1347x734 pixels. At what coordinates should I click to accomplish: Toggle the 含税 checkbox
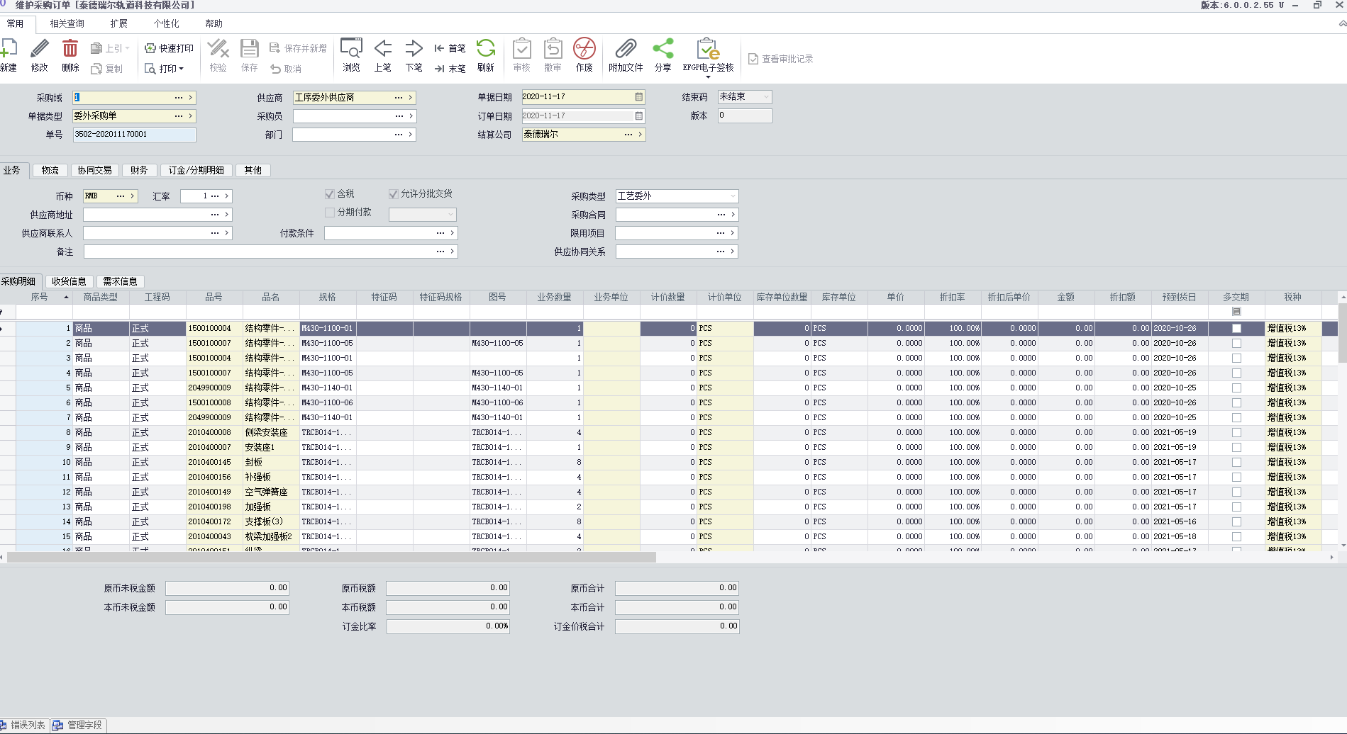[329, 194]
